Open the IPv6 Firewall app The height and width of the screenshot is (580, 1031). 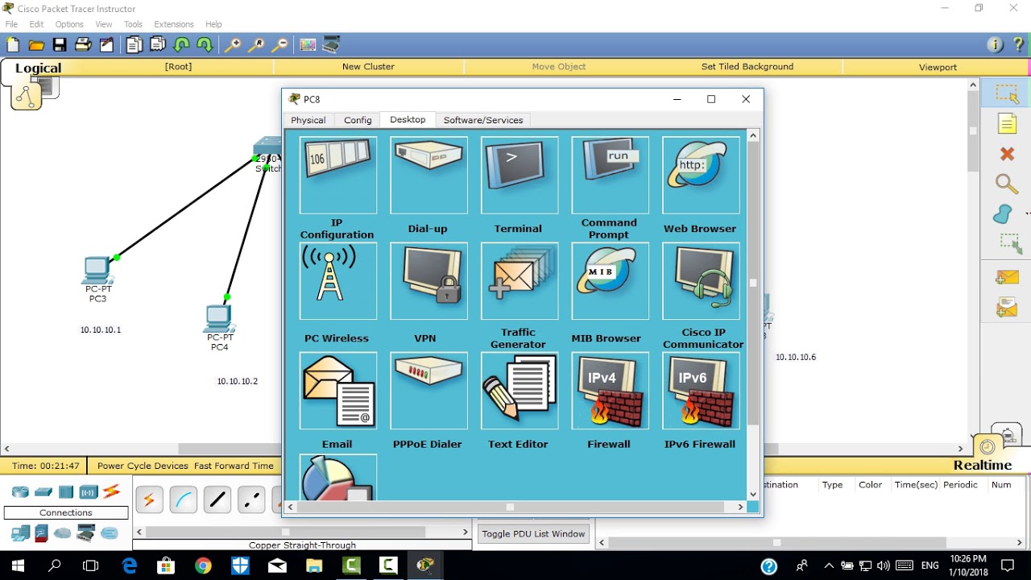tap(701, 391)
